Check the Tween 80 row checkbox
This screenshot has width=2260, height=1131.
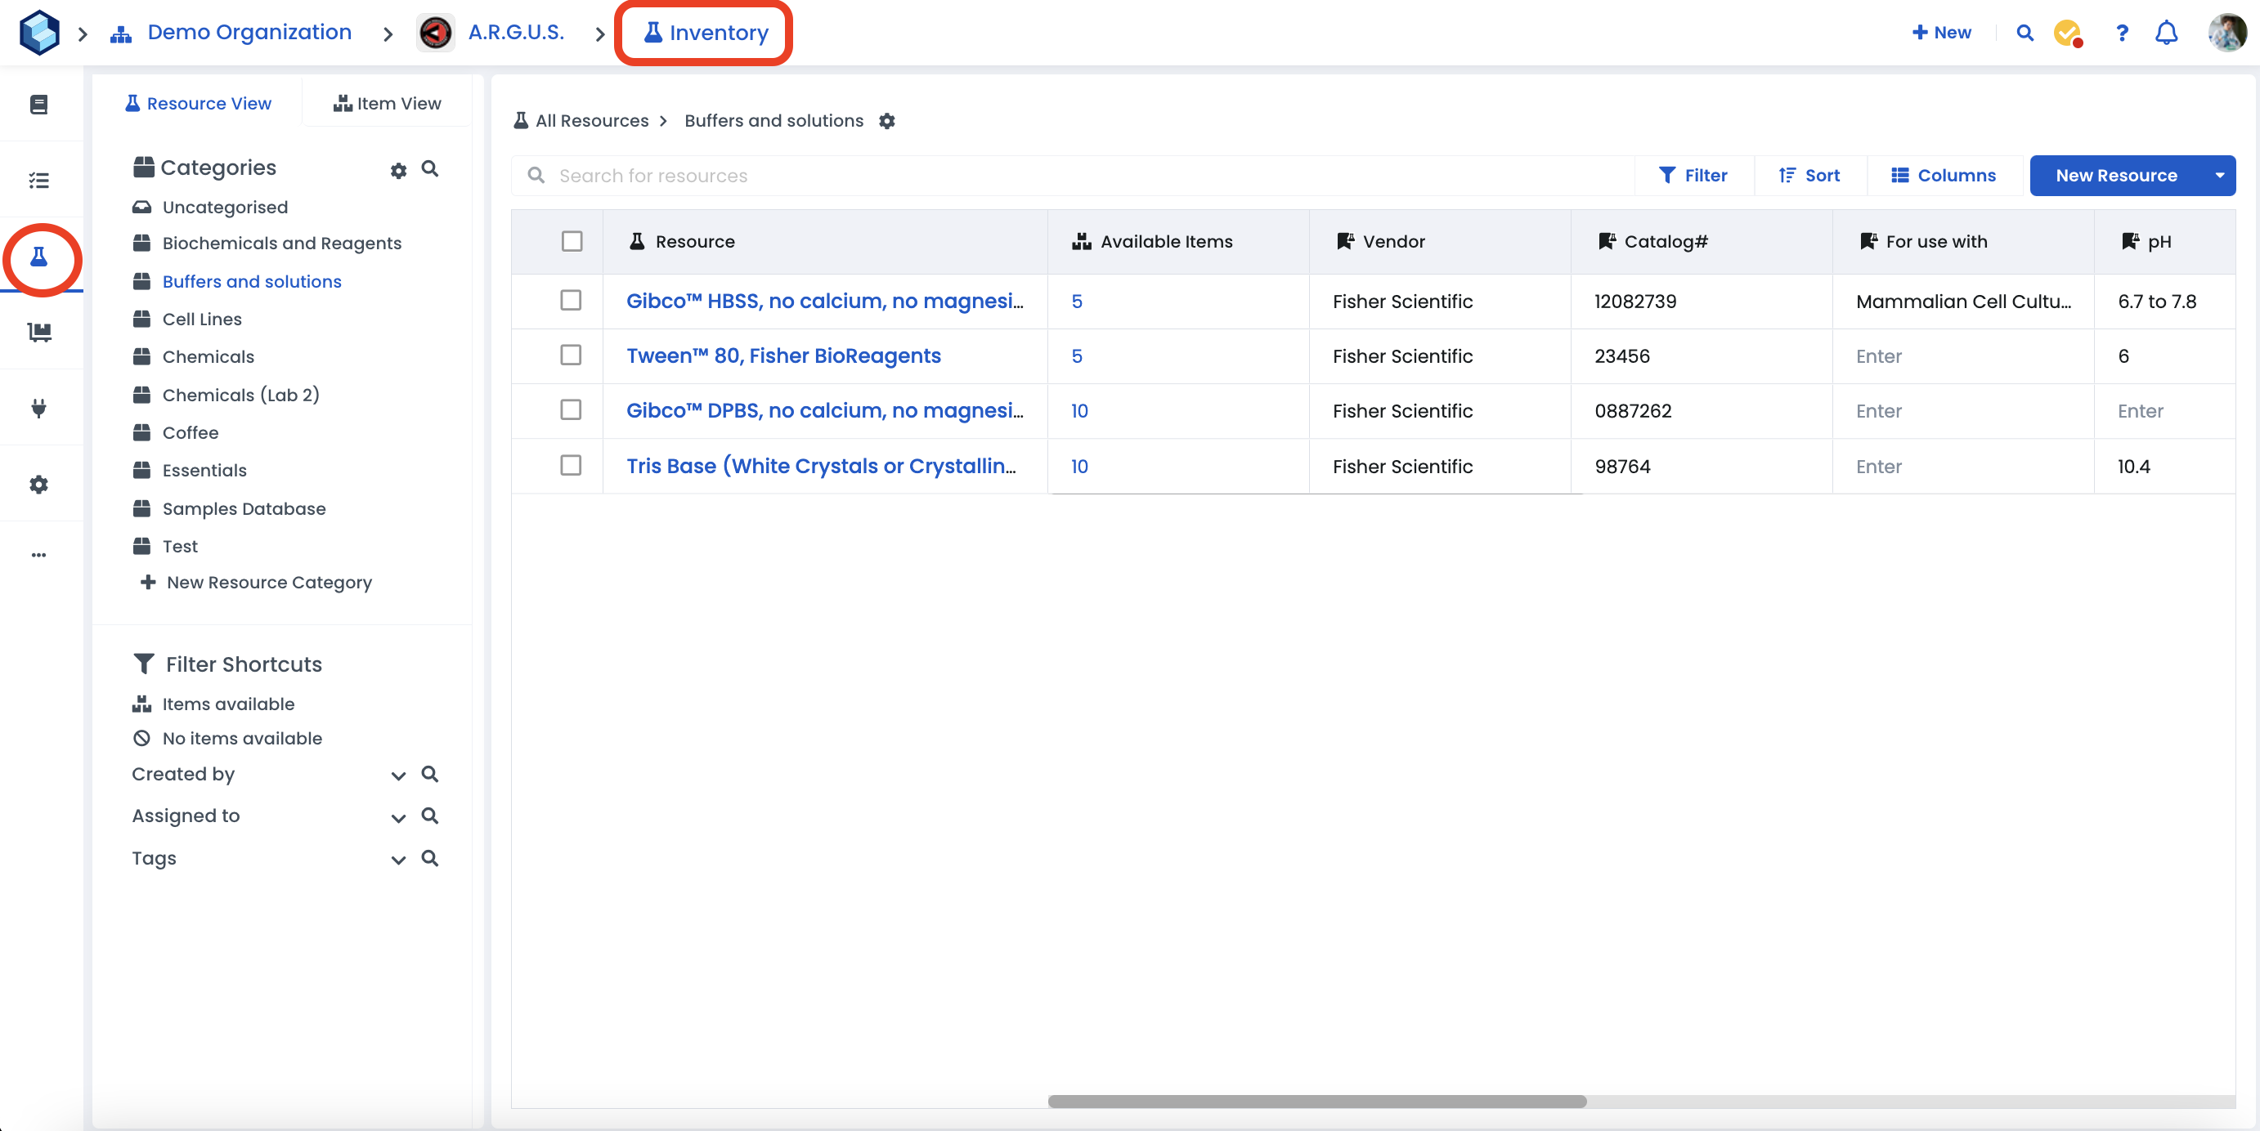click(570, 355)
